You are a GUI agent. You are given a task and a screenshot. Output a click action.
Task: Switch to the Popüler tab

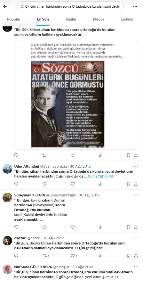point(14,19)
